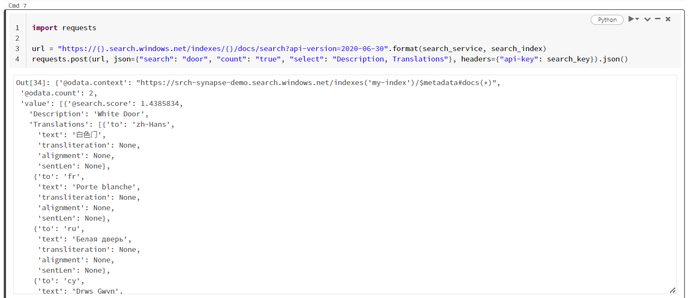The height and width of the screenshot is (298, 688).
Task: Minimize the cell with the dash icon
Action: click(x=658, y=19)
